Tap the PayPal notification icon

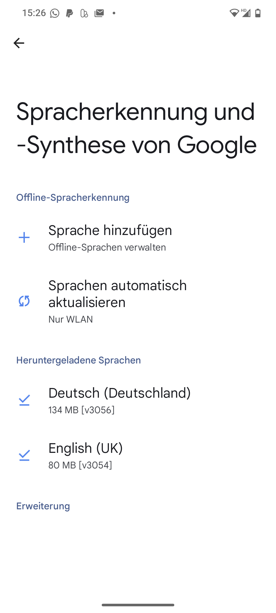69,13
